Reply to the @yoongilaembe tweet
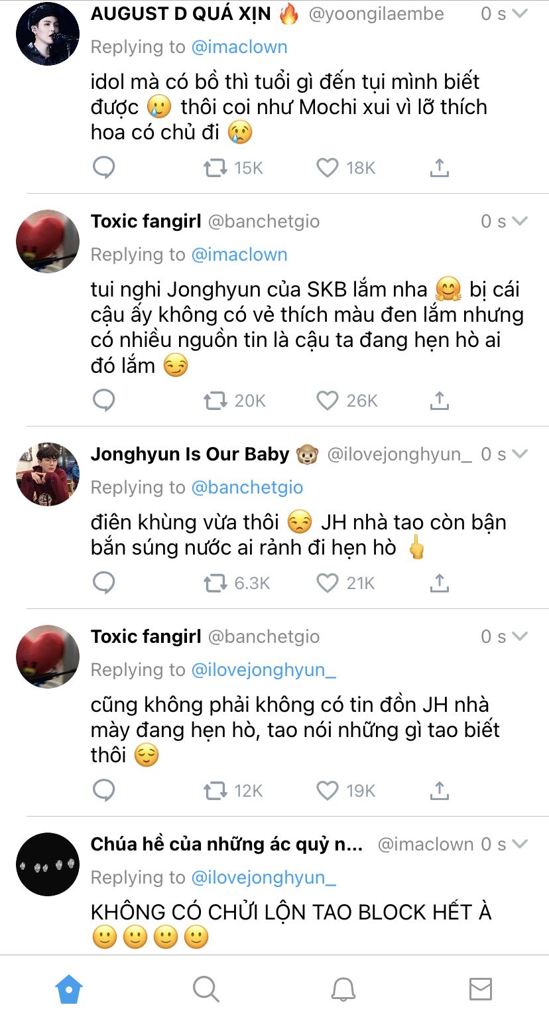The image size is (549, 1015). click(x=104, y=168)
